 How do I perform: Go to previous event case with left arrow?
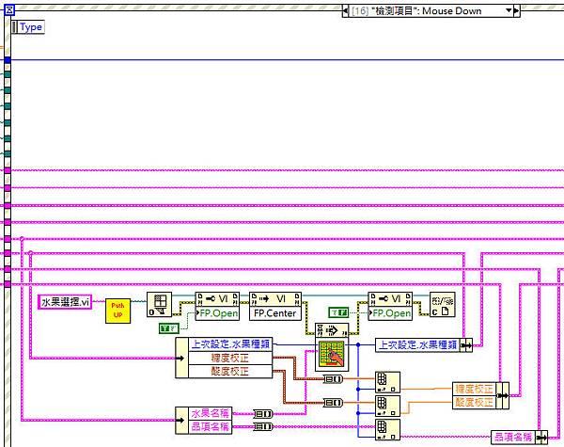345,10
